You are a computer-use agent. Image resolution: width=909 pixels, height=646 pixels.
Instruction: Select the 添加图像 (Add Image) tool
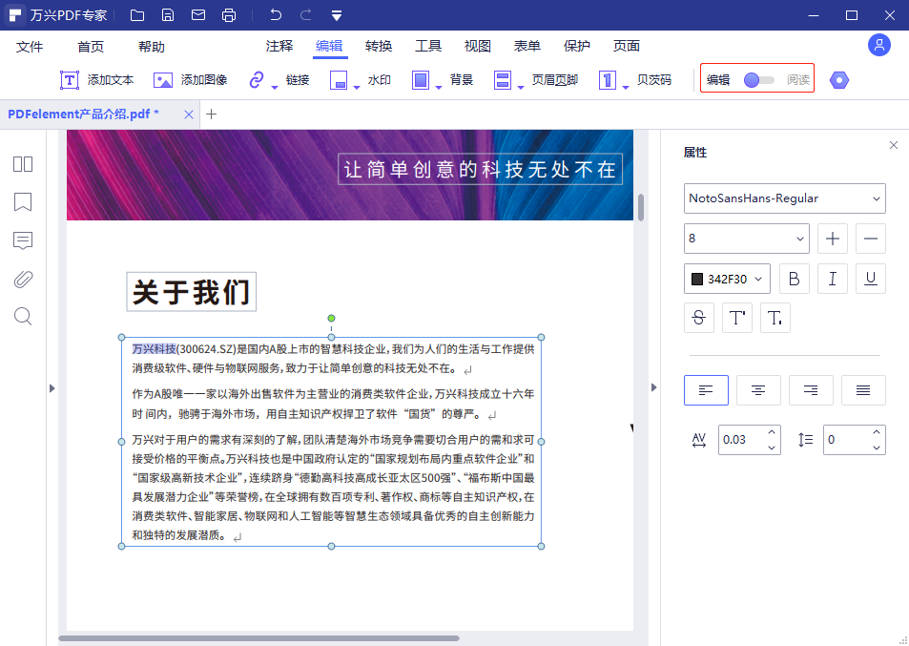(190, 79)
